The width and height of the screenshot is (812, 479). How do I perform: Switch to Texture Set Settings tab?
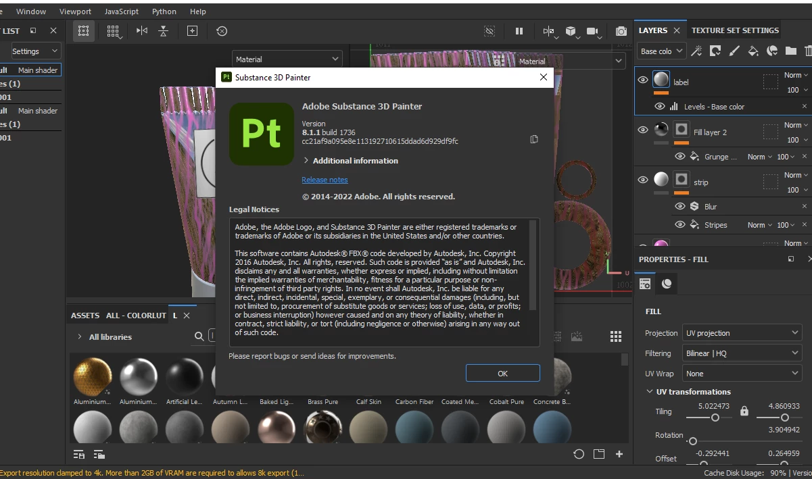pos(735,30)
